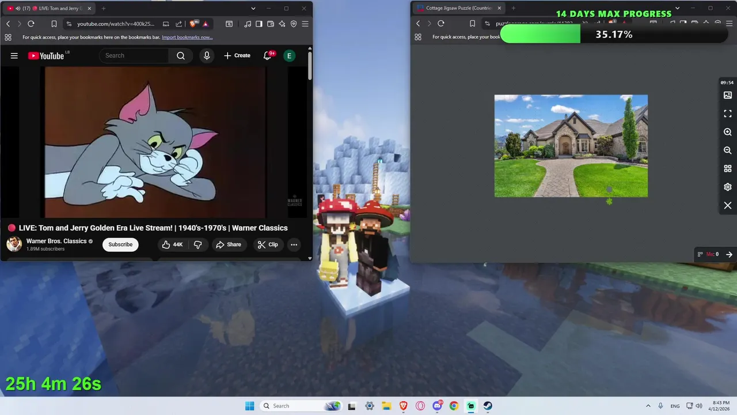The image size is (737, 415).
Task: Open apps grid on YouTube window bookmarks bar
Action: click(8, 37)
